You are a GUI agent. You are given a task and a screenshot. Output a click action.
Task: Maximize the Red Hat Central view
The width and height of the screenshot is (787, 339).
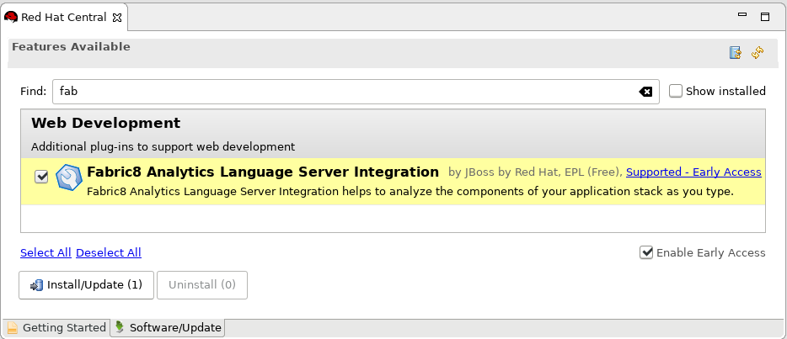pos(765,16)
